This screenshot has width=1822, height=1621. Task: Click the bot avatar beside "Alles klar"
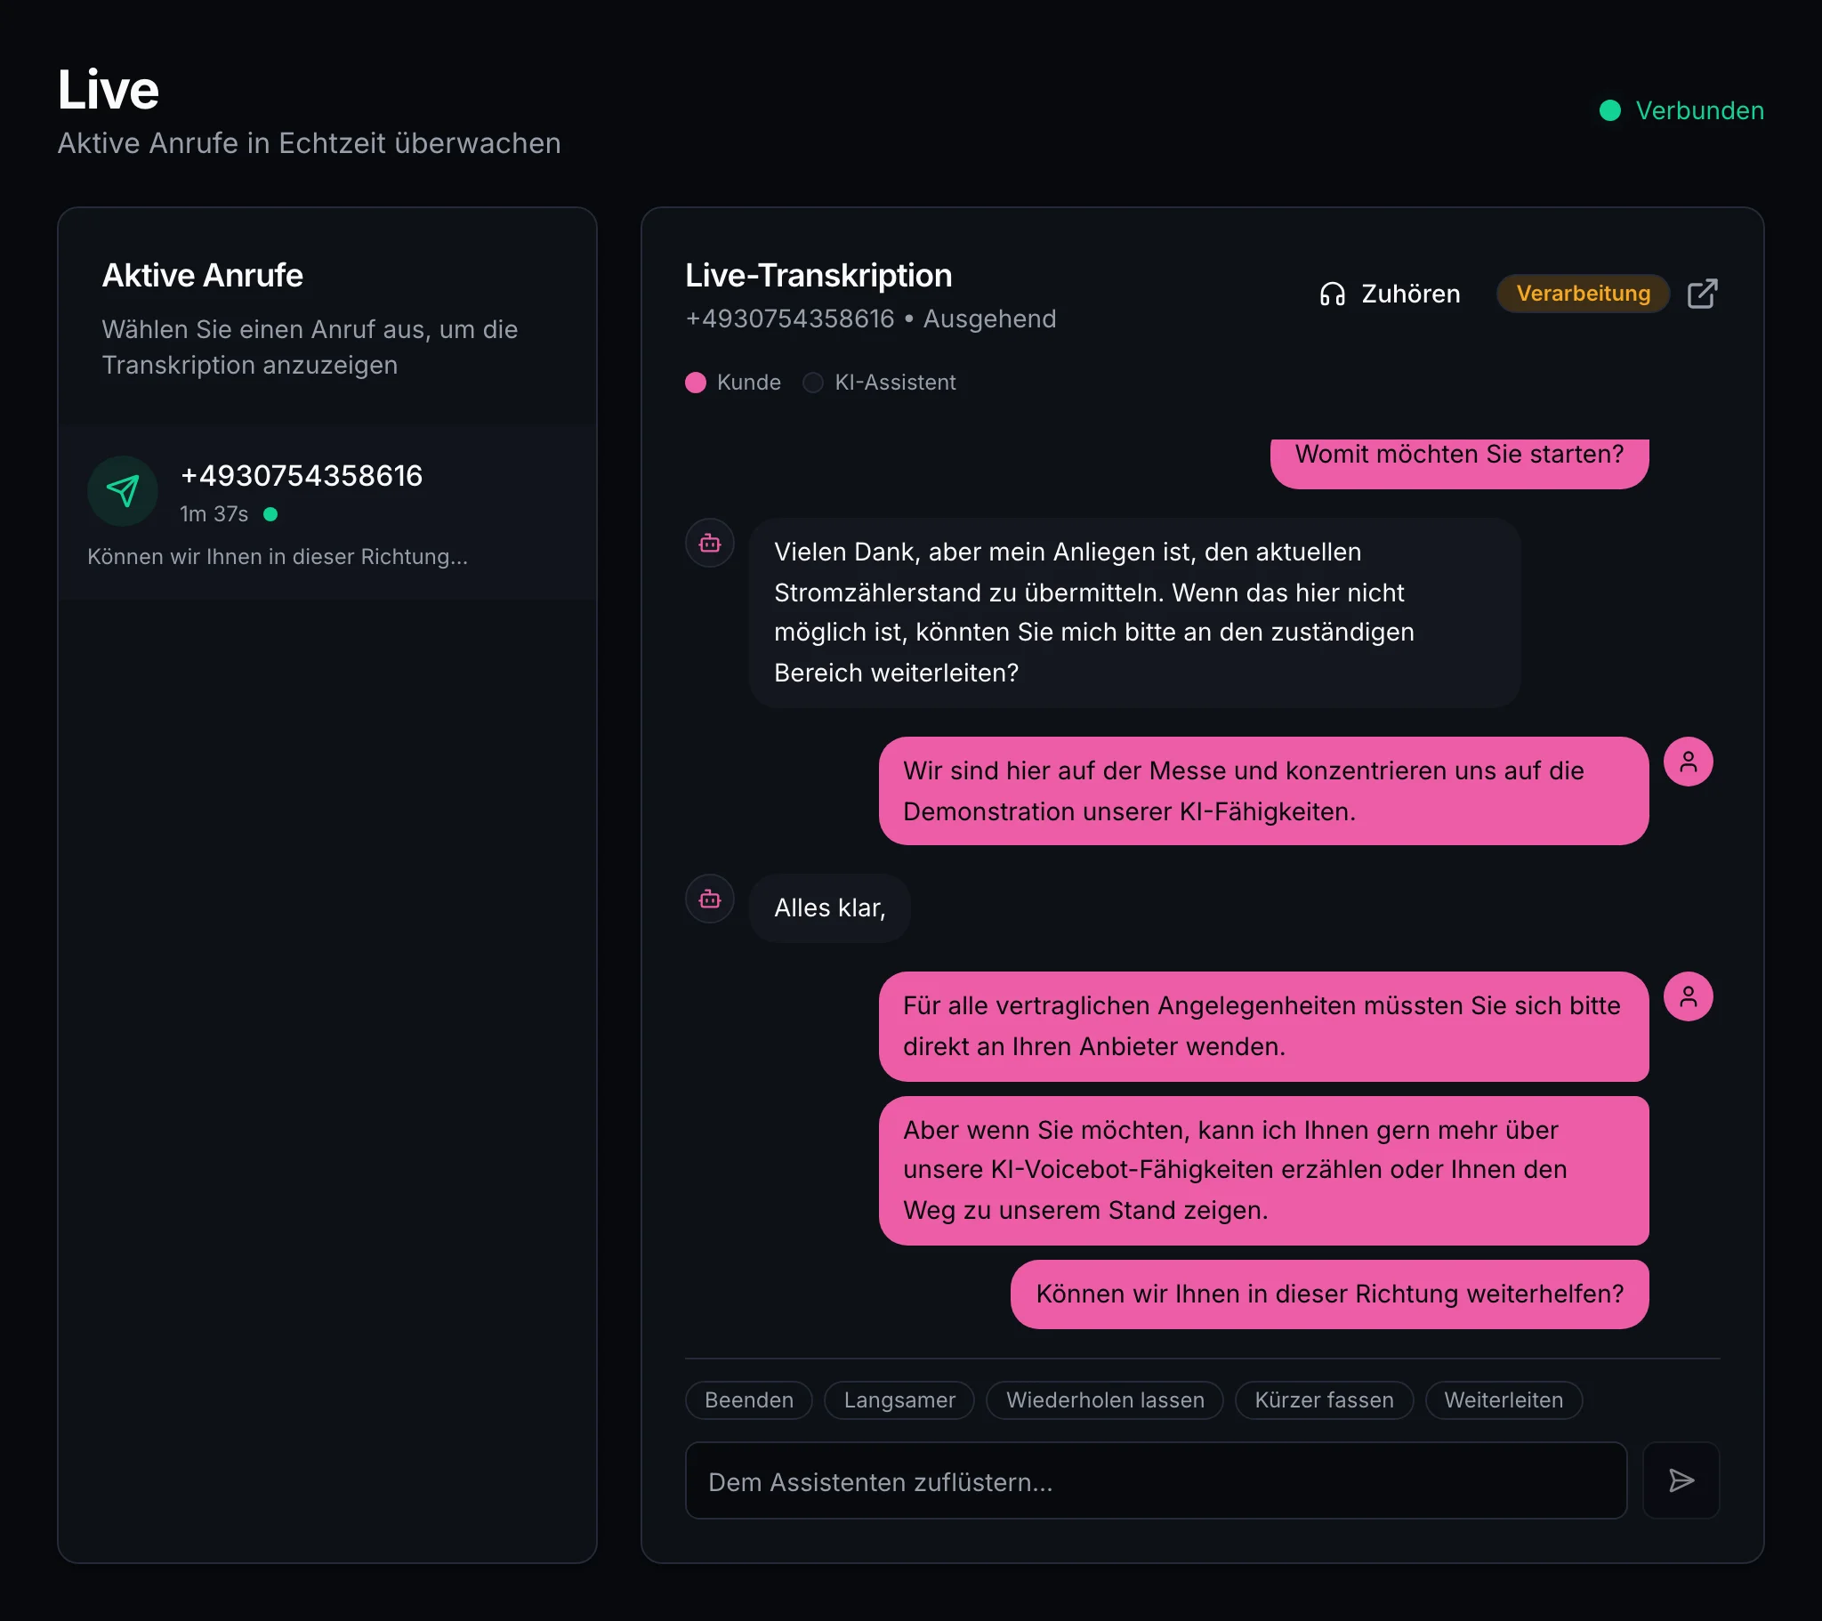[710, 899]
